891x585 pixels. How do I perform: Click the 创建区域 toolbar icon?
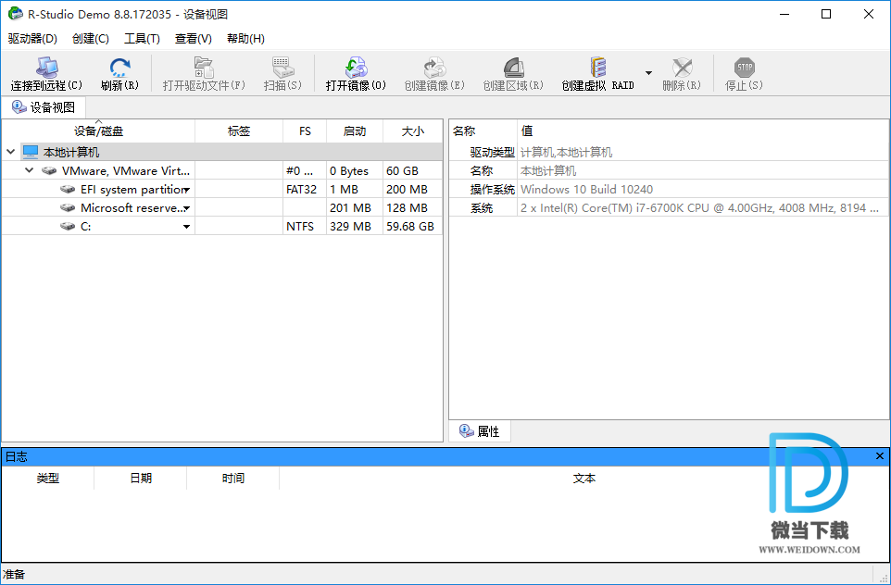[513, 68]
